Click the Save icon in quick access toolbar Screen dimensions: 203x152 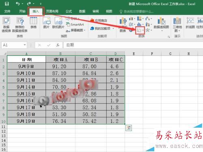tap(6, 4)
